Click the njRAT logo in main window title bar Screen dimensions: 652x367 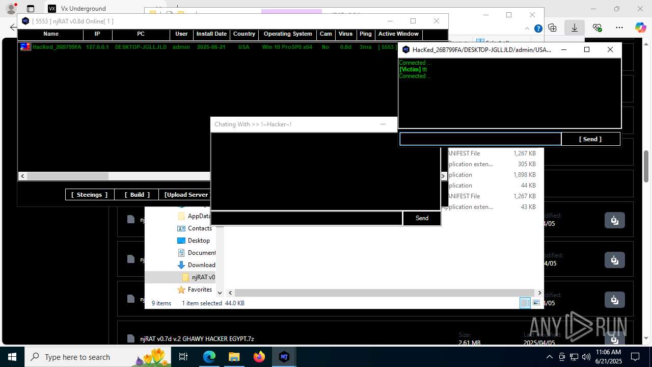point(25,21)
